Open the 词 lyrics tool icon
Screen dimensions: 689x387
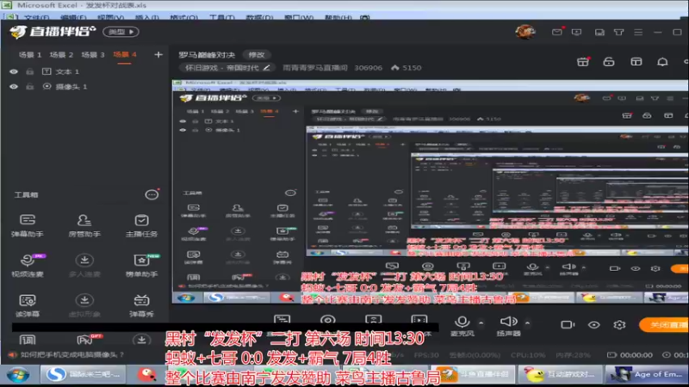[x=28, y=340]
